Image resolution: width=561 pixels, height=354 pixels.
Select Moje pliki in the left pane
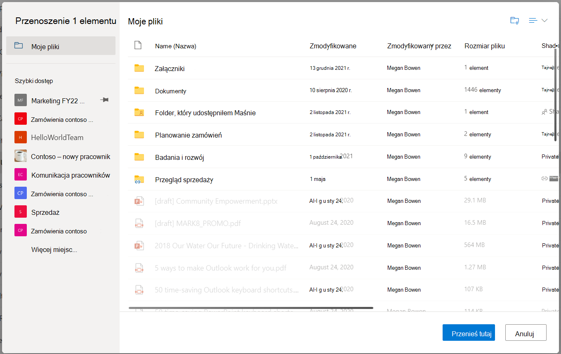coord(61,46)
